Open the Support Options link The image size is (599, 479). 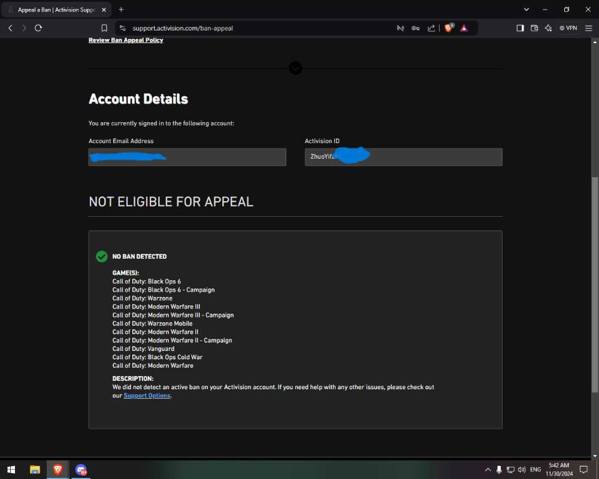pyautogui.click(x=147, y=396)
